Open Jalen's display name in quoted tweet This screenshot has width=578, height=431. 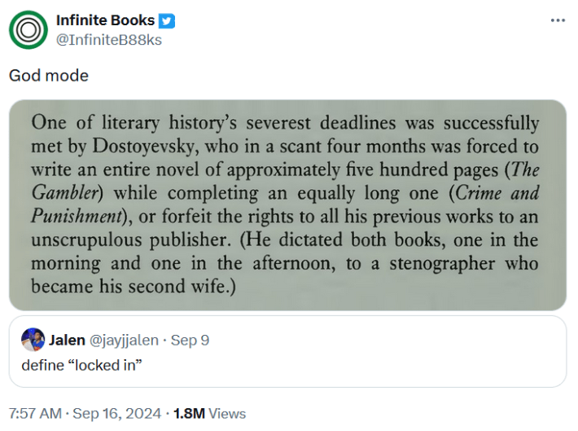(68, 340)
